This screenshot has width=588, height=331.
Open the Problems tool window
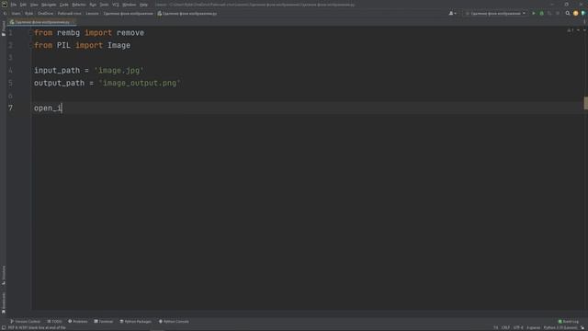tap(78, 322)
